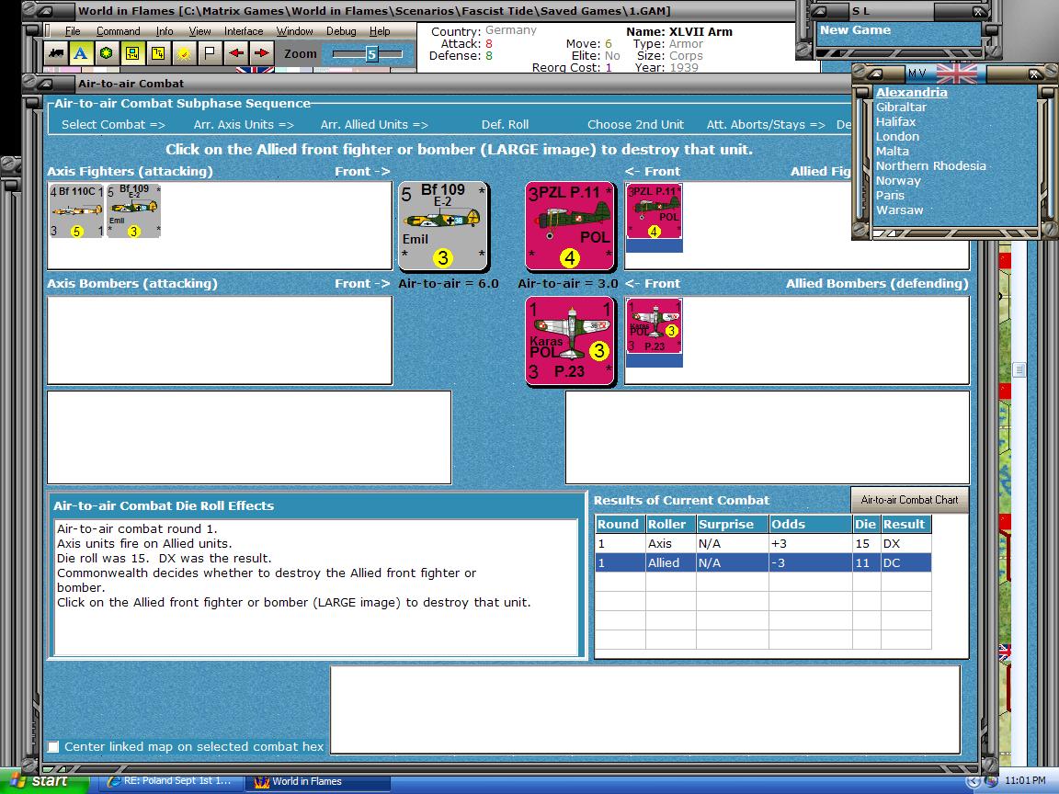Click the large Bf 109 E-2 Emil front fighter
1059x794 pixels.
point(443,226)
